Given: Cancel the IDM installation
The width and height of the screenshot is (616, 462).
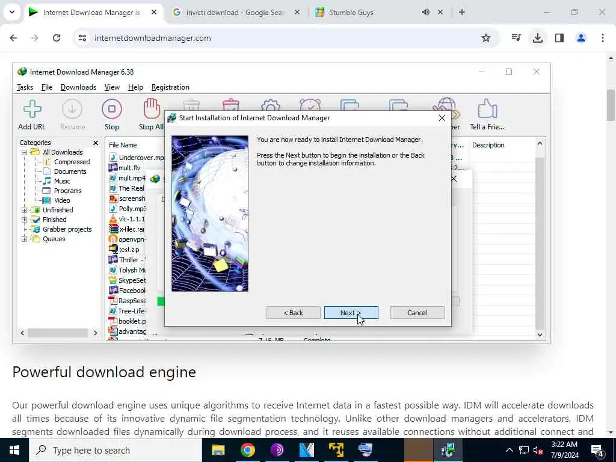Looking at the screenshot, I should click(x=417, y=313).
